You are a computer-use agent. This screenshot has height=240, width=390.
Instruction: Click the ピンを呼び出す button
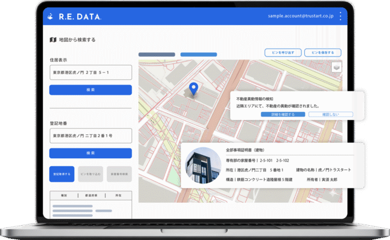point(282,53)
